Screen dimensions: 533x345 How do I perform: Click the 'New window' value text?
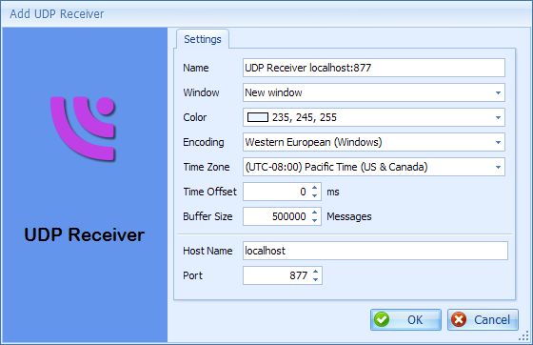point(273,92)
